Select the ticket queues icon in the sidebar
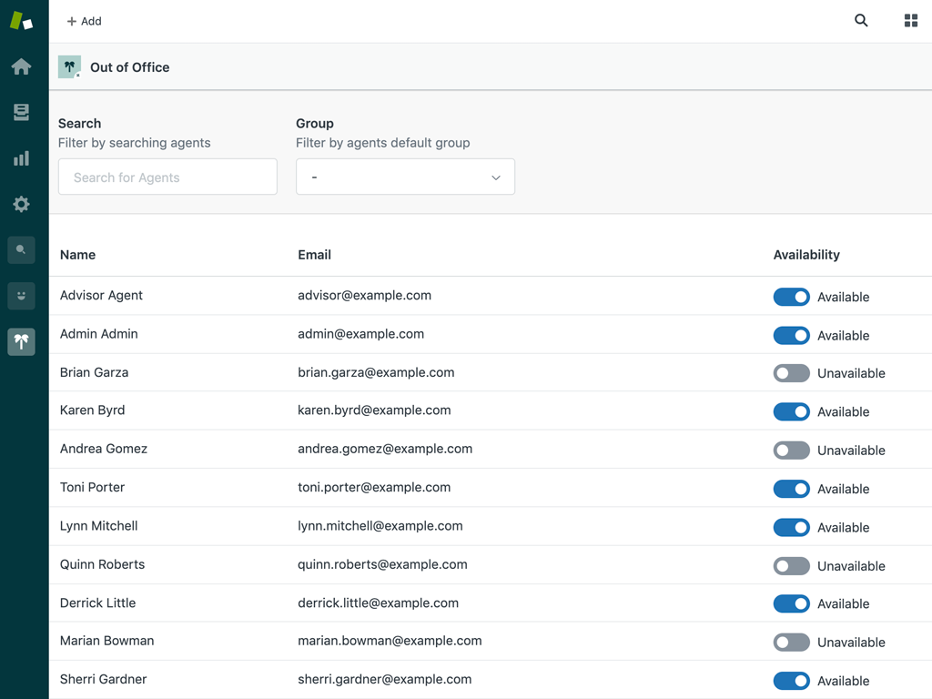This screenshot has width=932, height=699. 21,112
